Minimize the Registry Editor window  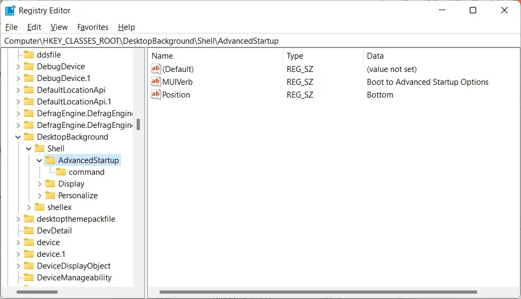coord(442,10)
